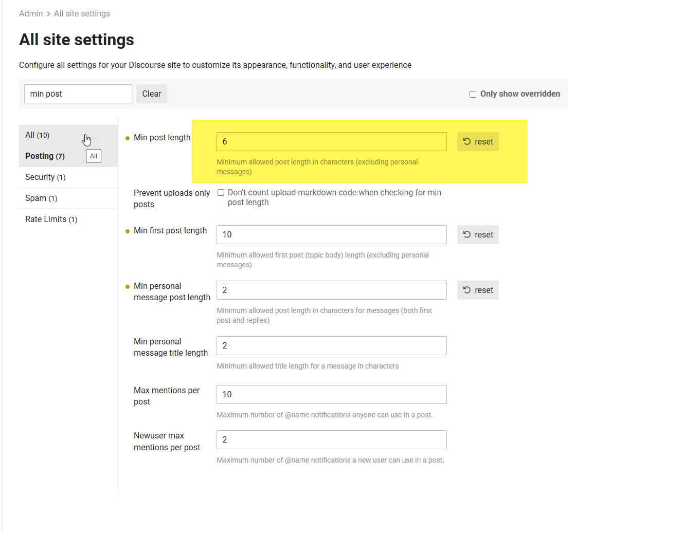Select the All (10) category
Screen dimensions: 683x533
click(x=38, y=135)
